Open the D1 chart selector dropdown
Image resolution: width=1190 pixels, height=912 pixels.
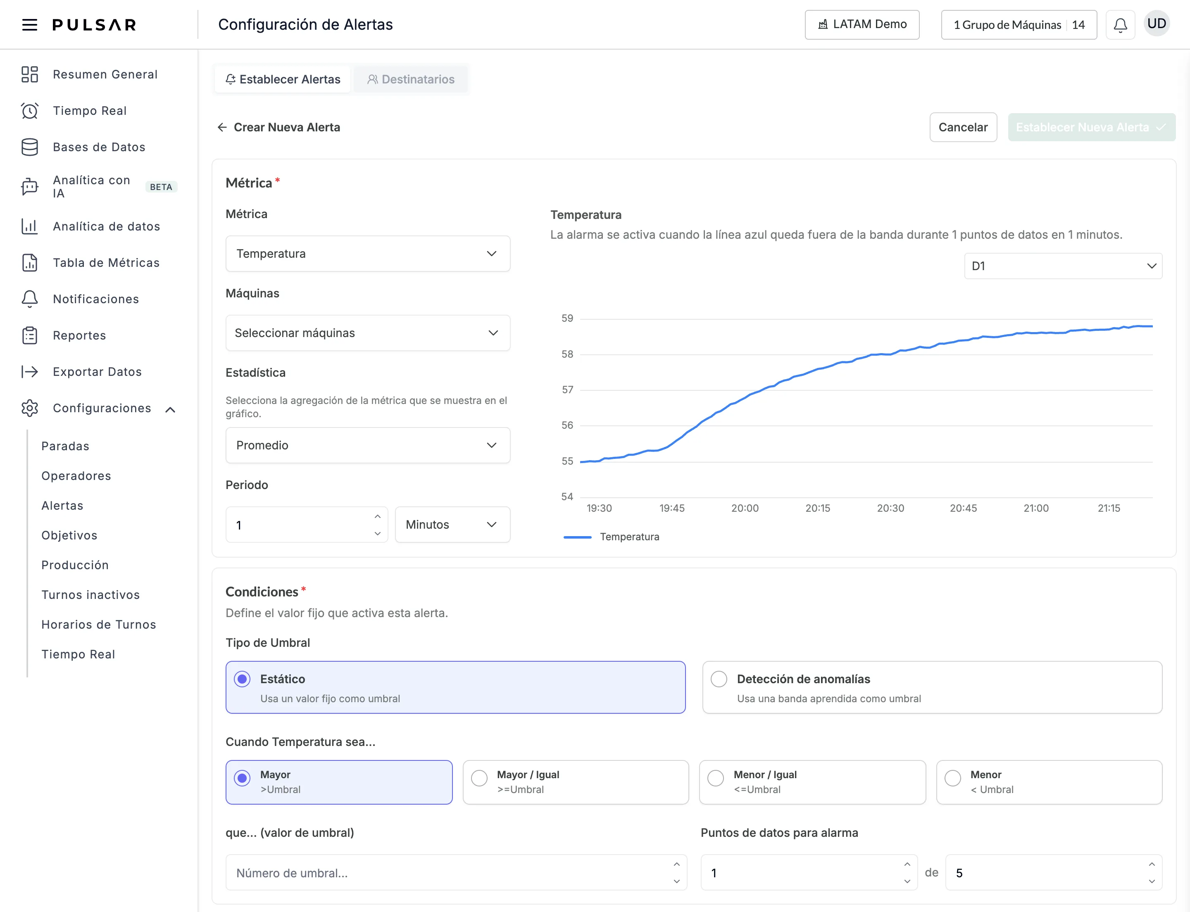(x=1063, y=266)
